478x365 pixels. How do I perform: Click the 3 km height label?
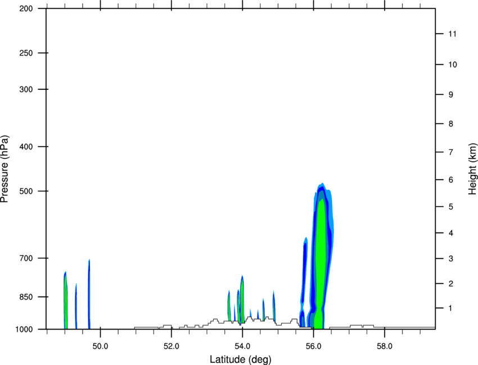450,259
